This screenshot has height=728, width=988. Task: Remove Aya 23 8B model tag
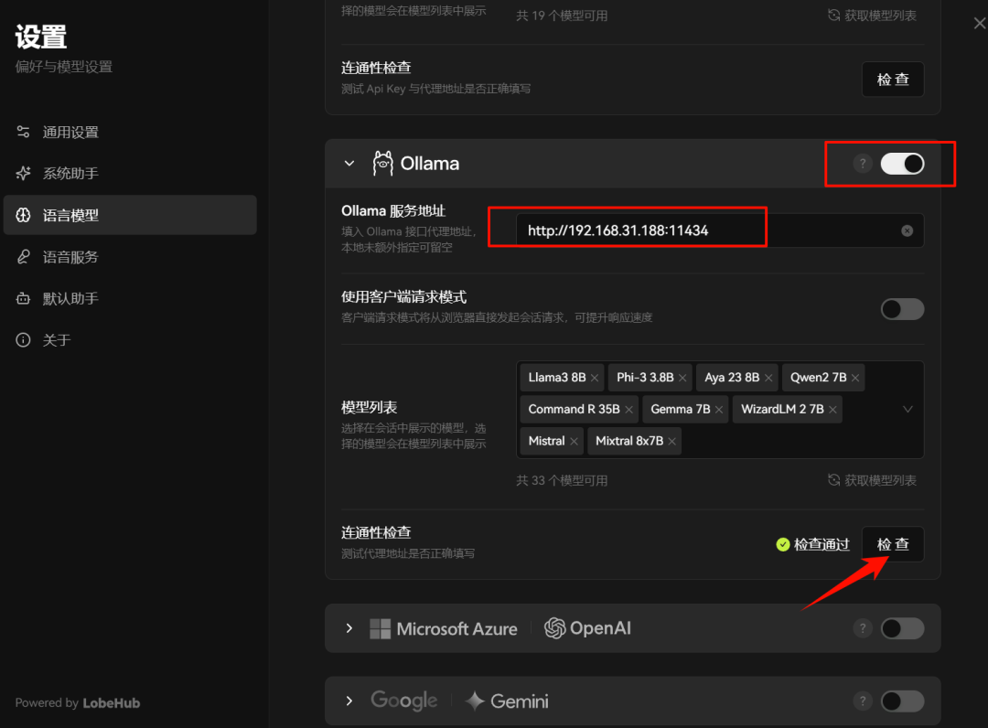(x=768, y=378)
